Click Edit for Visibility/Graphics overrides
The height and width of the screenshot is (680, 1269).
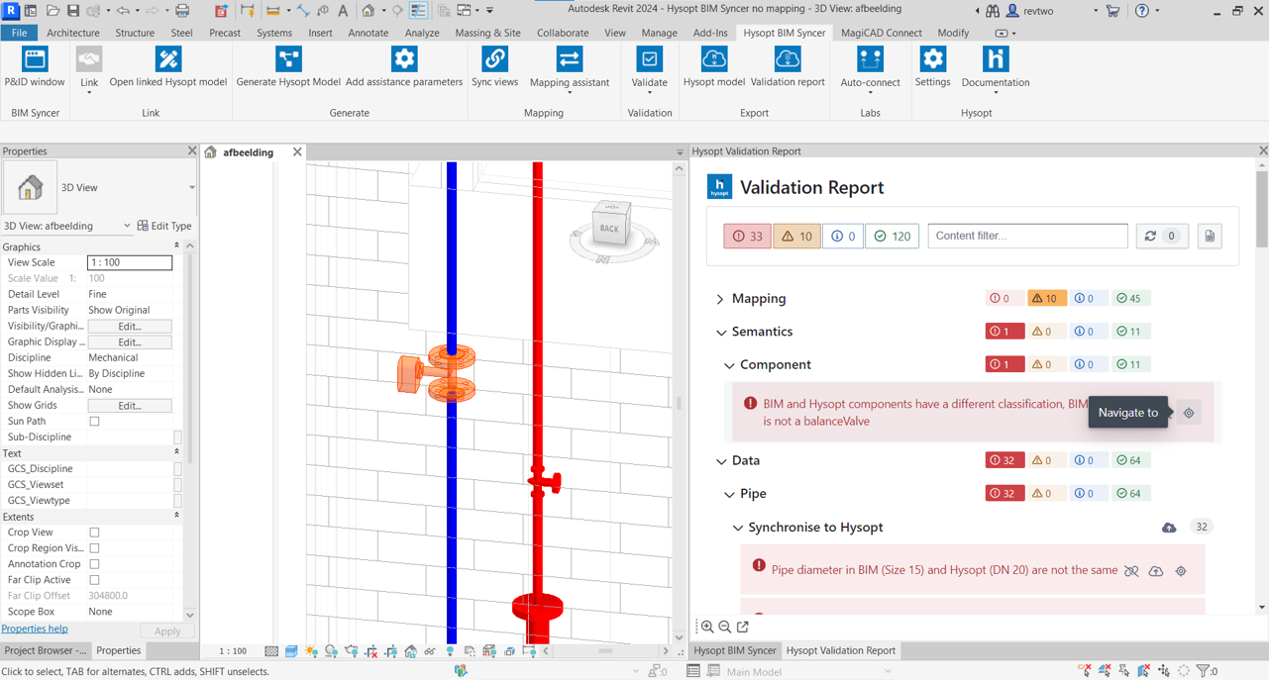[x=130, y=327]
